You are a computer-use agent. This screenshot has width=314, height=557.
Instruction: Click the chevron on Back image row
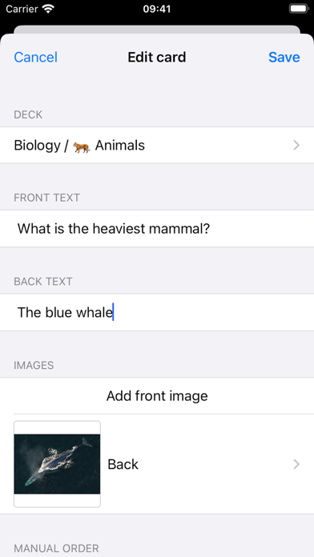[x=296, y=464]
